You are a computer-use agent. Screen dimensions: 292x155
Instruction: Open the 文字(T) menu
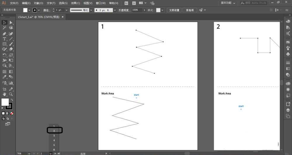pyautogui.click(x=51, y=3)
